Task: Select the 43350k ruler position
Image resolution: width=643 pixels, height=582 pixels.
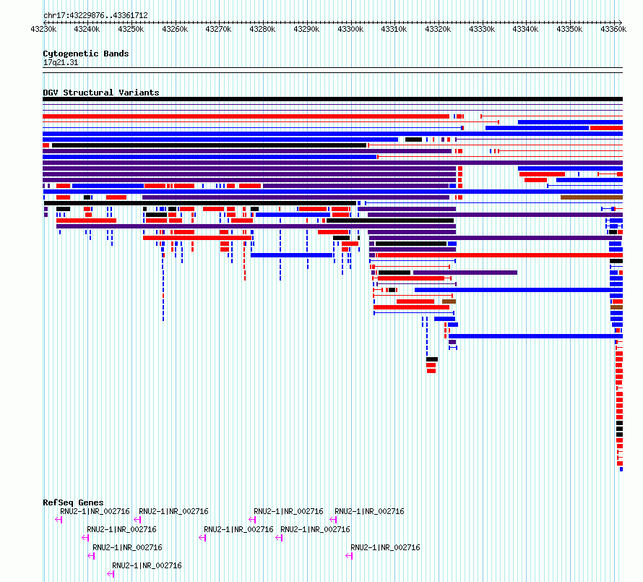Action: click(x=569, y=29)
